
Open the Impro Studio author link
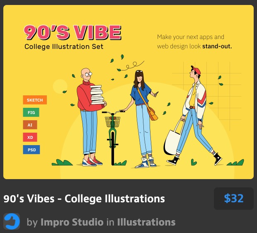[x=72, y=222]
